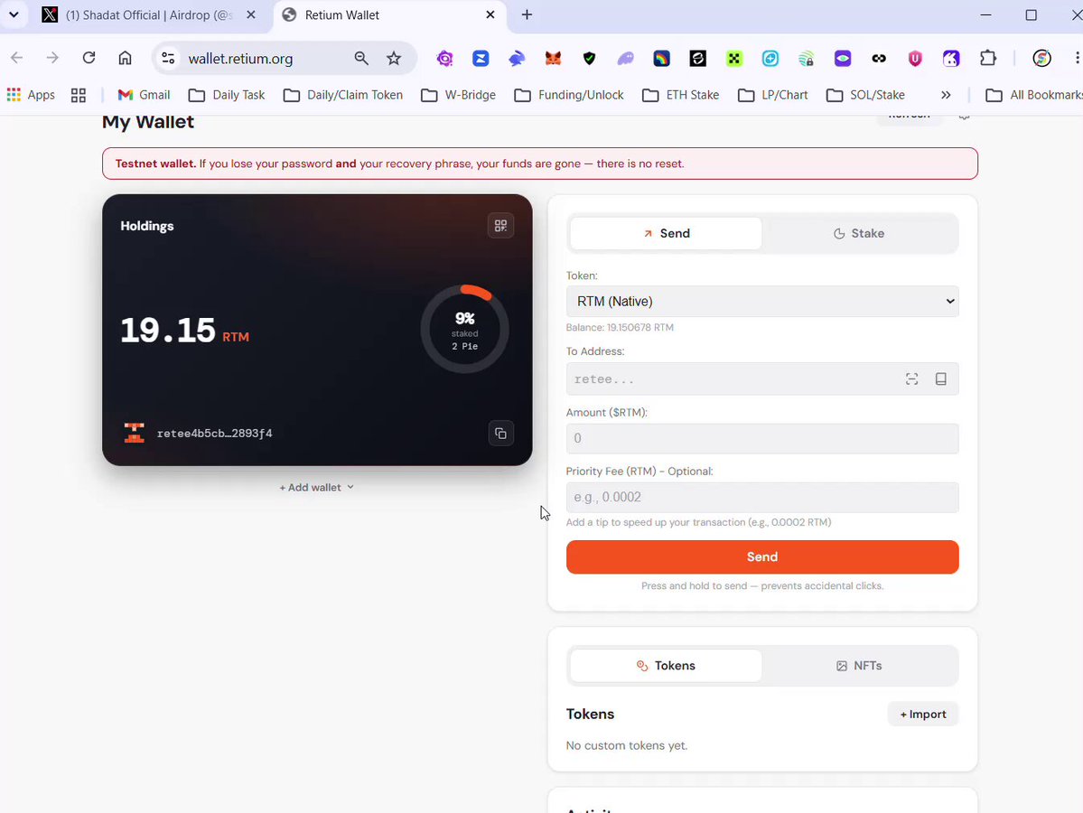This screenshot has height=813, width=1083.
Task: Reload the wallet.retium.org page
Action: pos(89,58)
